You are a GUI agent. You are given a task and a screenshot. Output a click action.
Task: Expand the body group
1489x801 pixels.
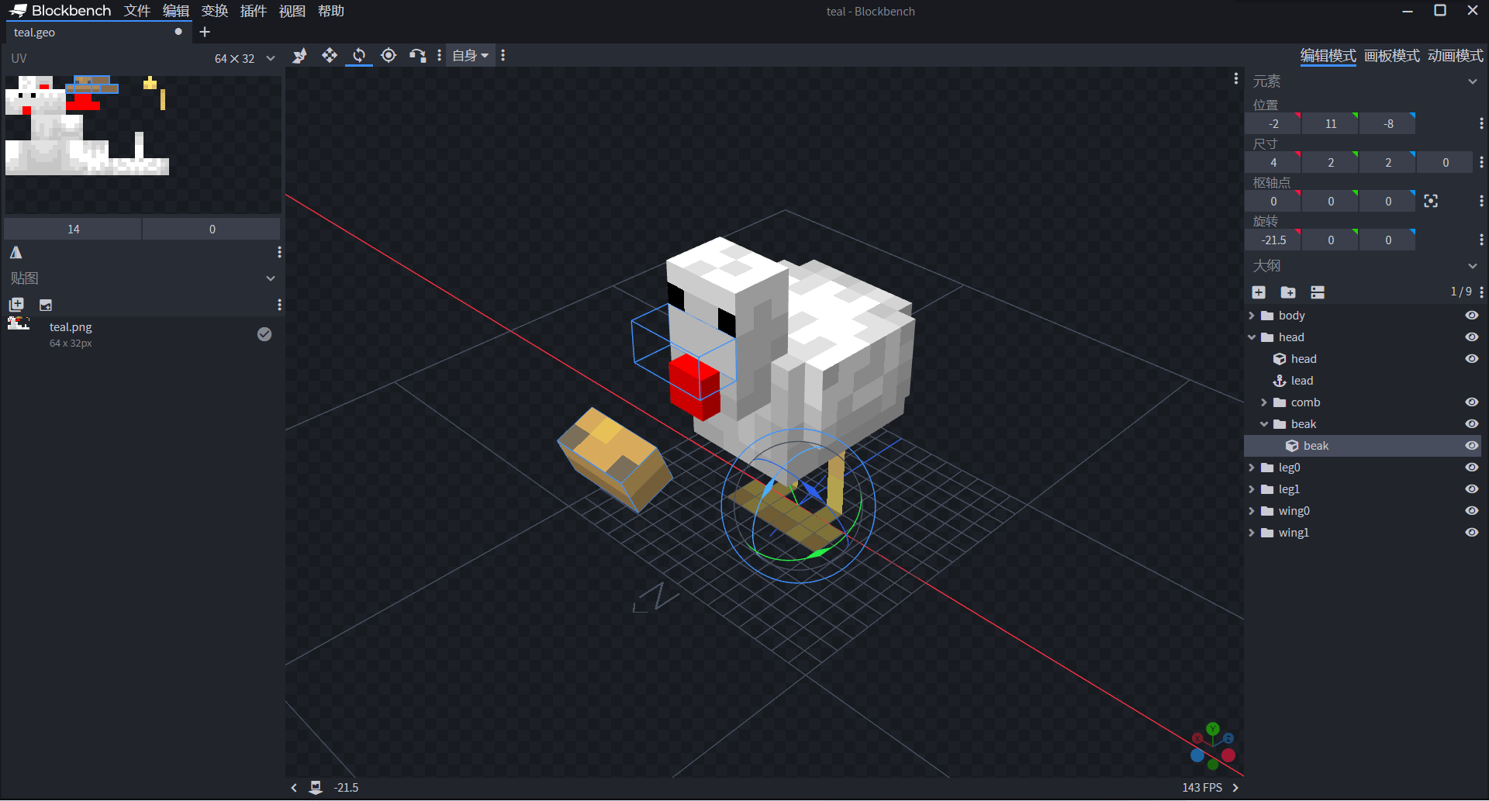(x=1252, y=316)
